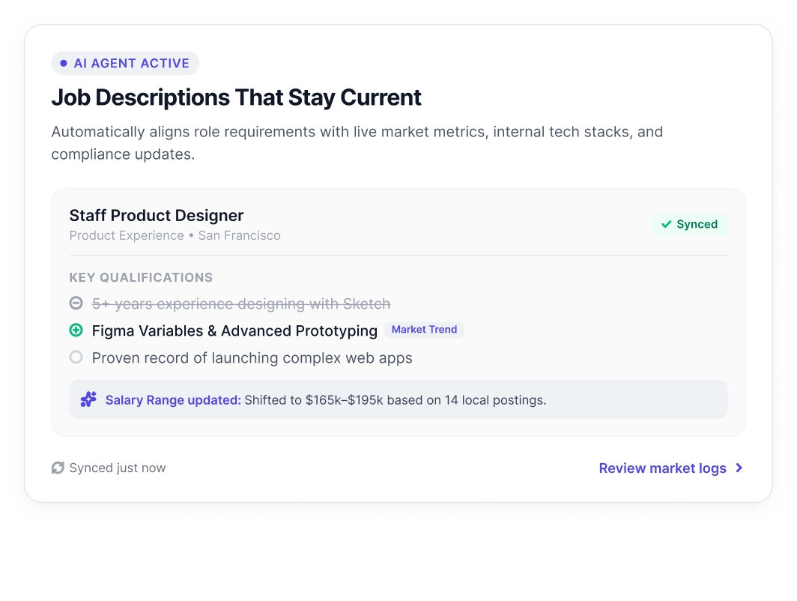
Task: Click the Salary Range updated label
Action: pyautogui.click(x=173, y=400)
